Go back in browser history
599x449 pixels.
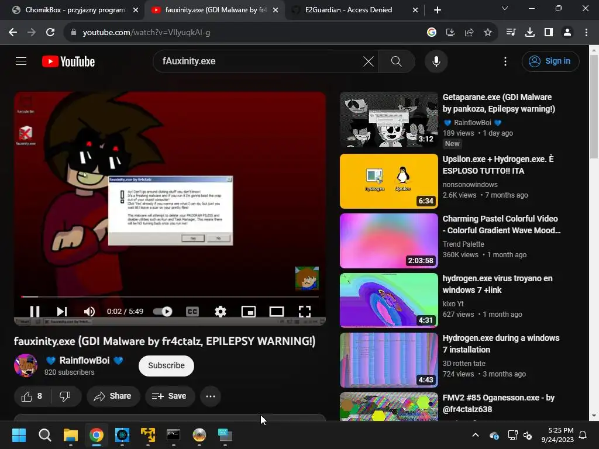point(13,33)
